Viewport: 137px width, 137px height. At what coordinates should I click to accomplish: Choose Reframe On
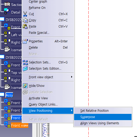click(x=37, y=8)
